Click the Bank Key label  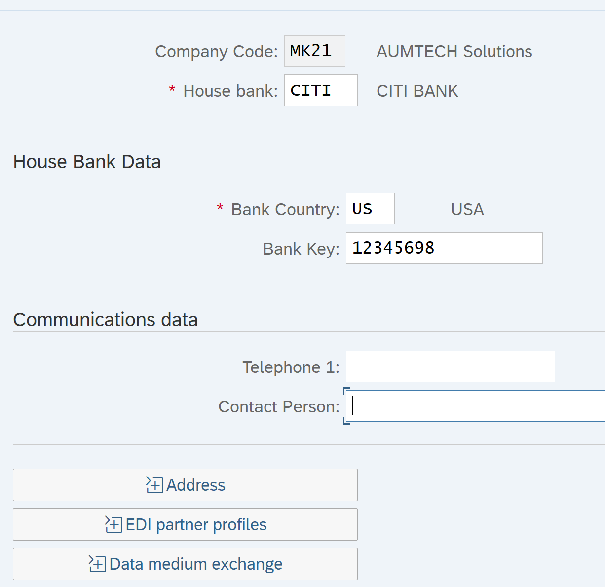pyautogui.click(x=301, y=249)
